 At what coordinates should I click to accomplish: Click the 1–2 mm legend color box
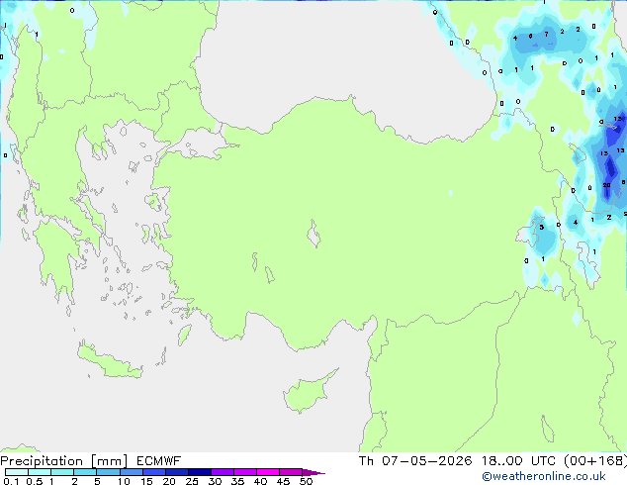coord(62,472)
